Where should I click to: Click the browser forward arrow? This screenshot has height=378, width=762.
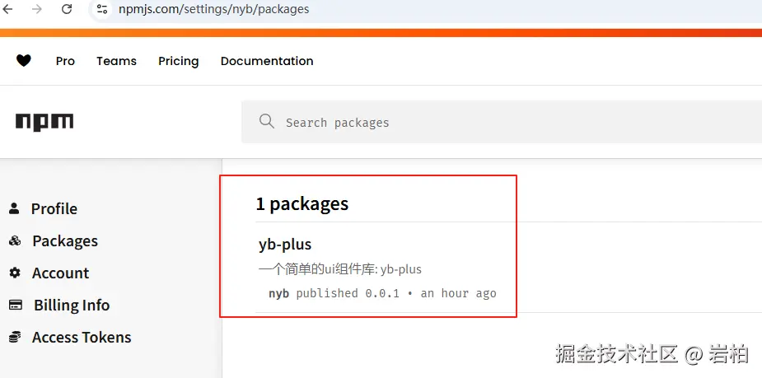click(37, 9)
